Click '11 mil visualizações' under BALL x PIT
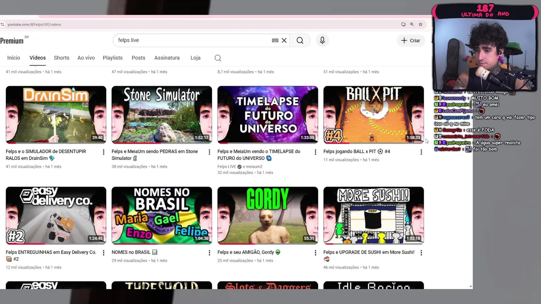This screenshot has width=541, height=304. 341,160
